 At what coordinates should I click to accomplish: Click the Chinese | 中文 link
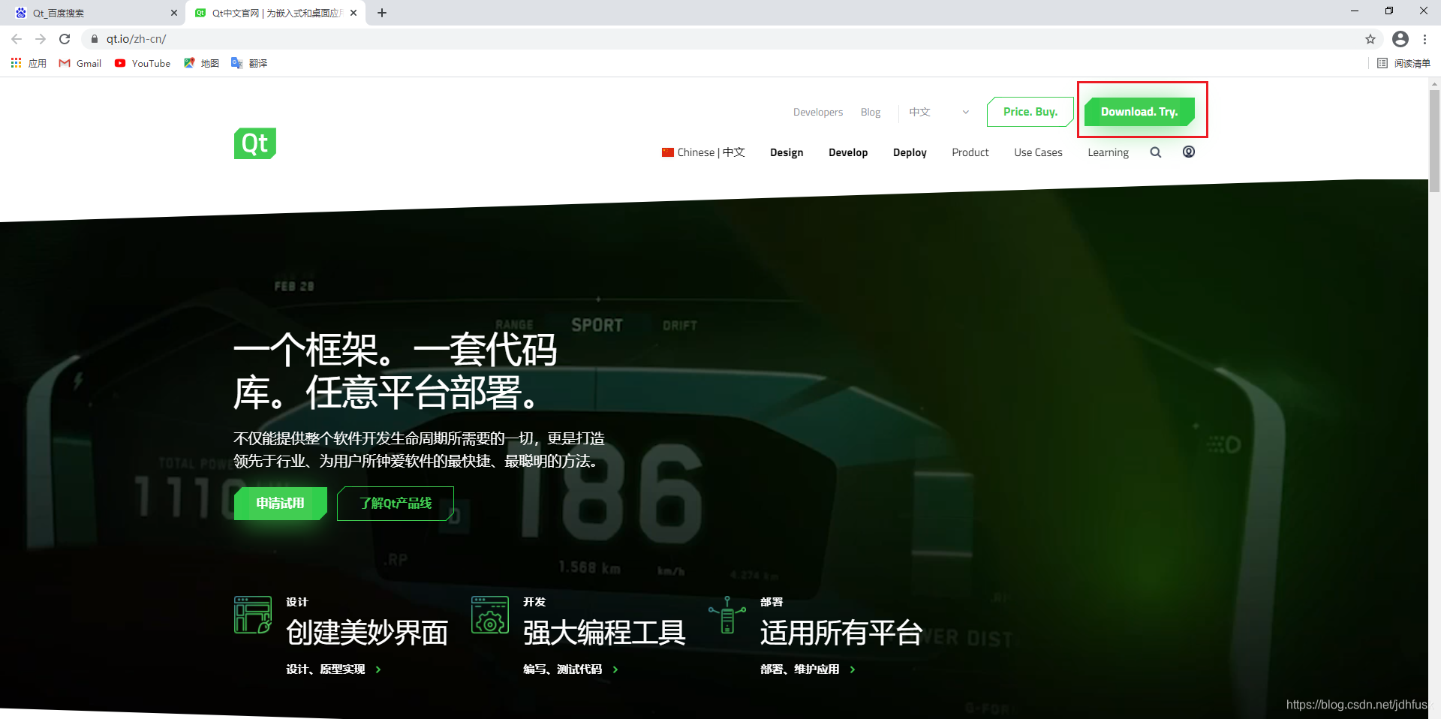(x=703, y=152)
